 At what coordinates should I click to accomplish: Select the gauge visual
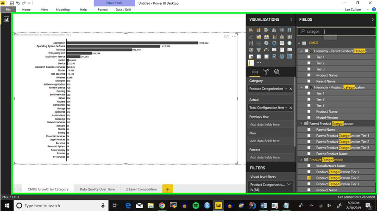pos(266,49)
